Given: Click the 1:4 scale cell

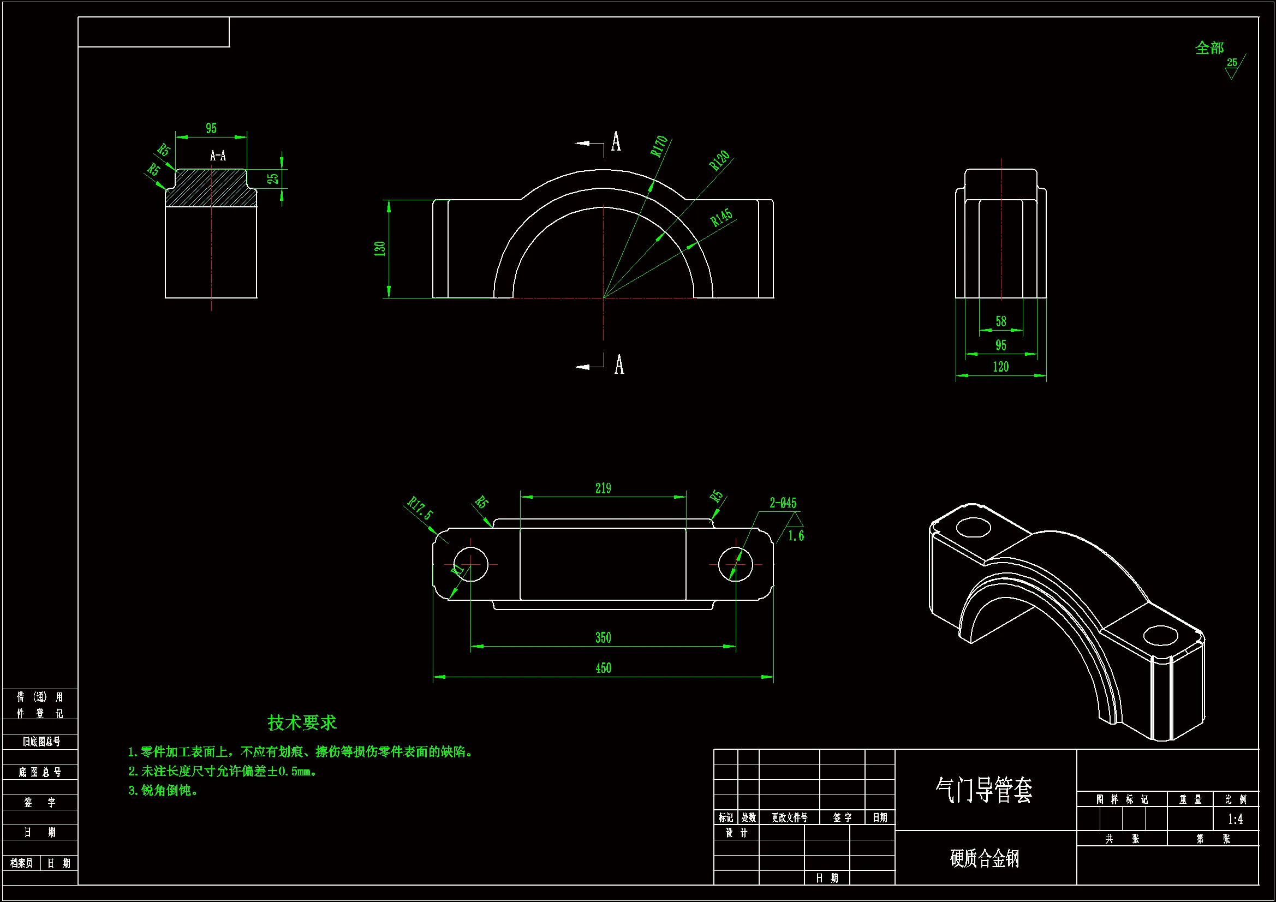Looking at the screenshot, I should (x=1235, y=819).
